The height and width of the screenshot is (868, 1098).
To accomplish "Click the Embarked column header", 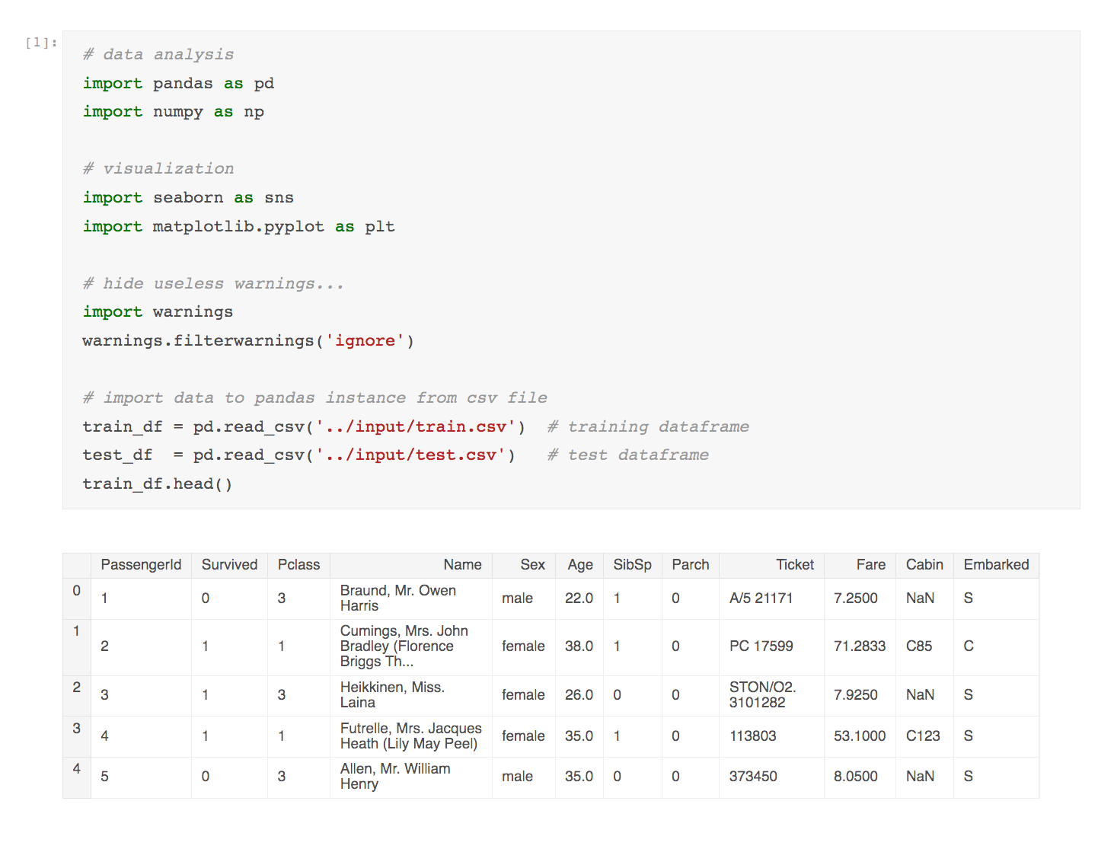I will click(996, 565).
